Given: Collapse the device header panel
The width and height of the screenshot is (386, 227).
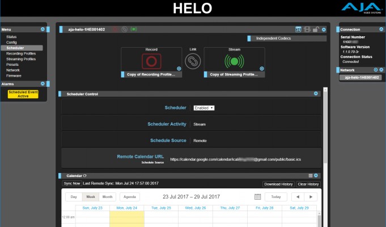Looking at the screenshot, I should (x=324, y=30).
